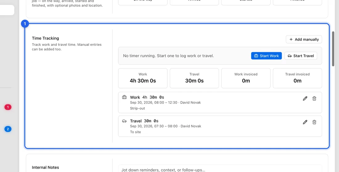Click the 'Internal Notes' heading

tap(45, 167)
